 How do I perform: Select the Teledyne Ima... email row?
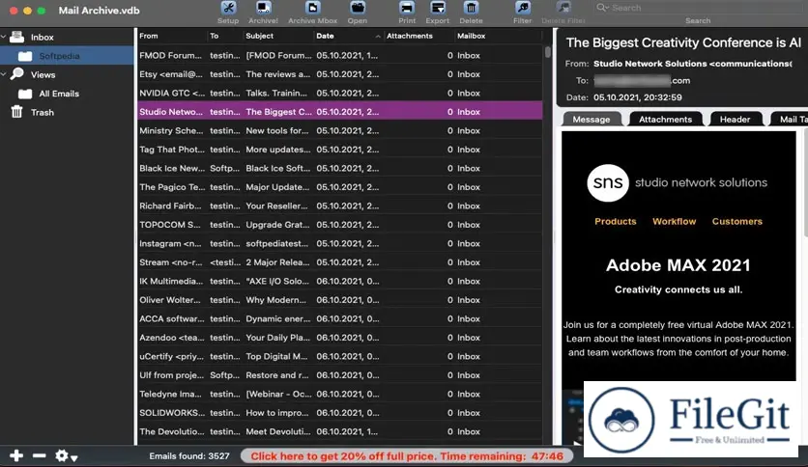[x=340, y=394]
